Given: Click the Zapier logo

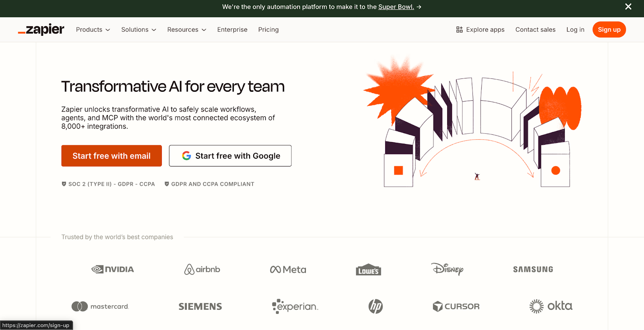Looking at the screenshot, I should tap(41, 29).
